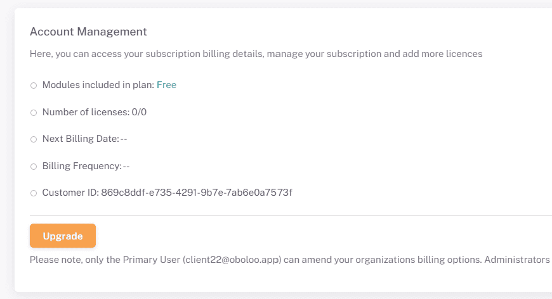Open the Free plan link
Screen dimensions: 552x299
click(x=166, y=85)
